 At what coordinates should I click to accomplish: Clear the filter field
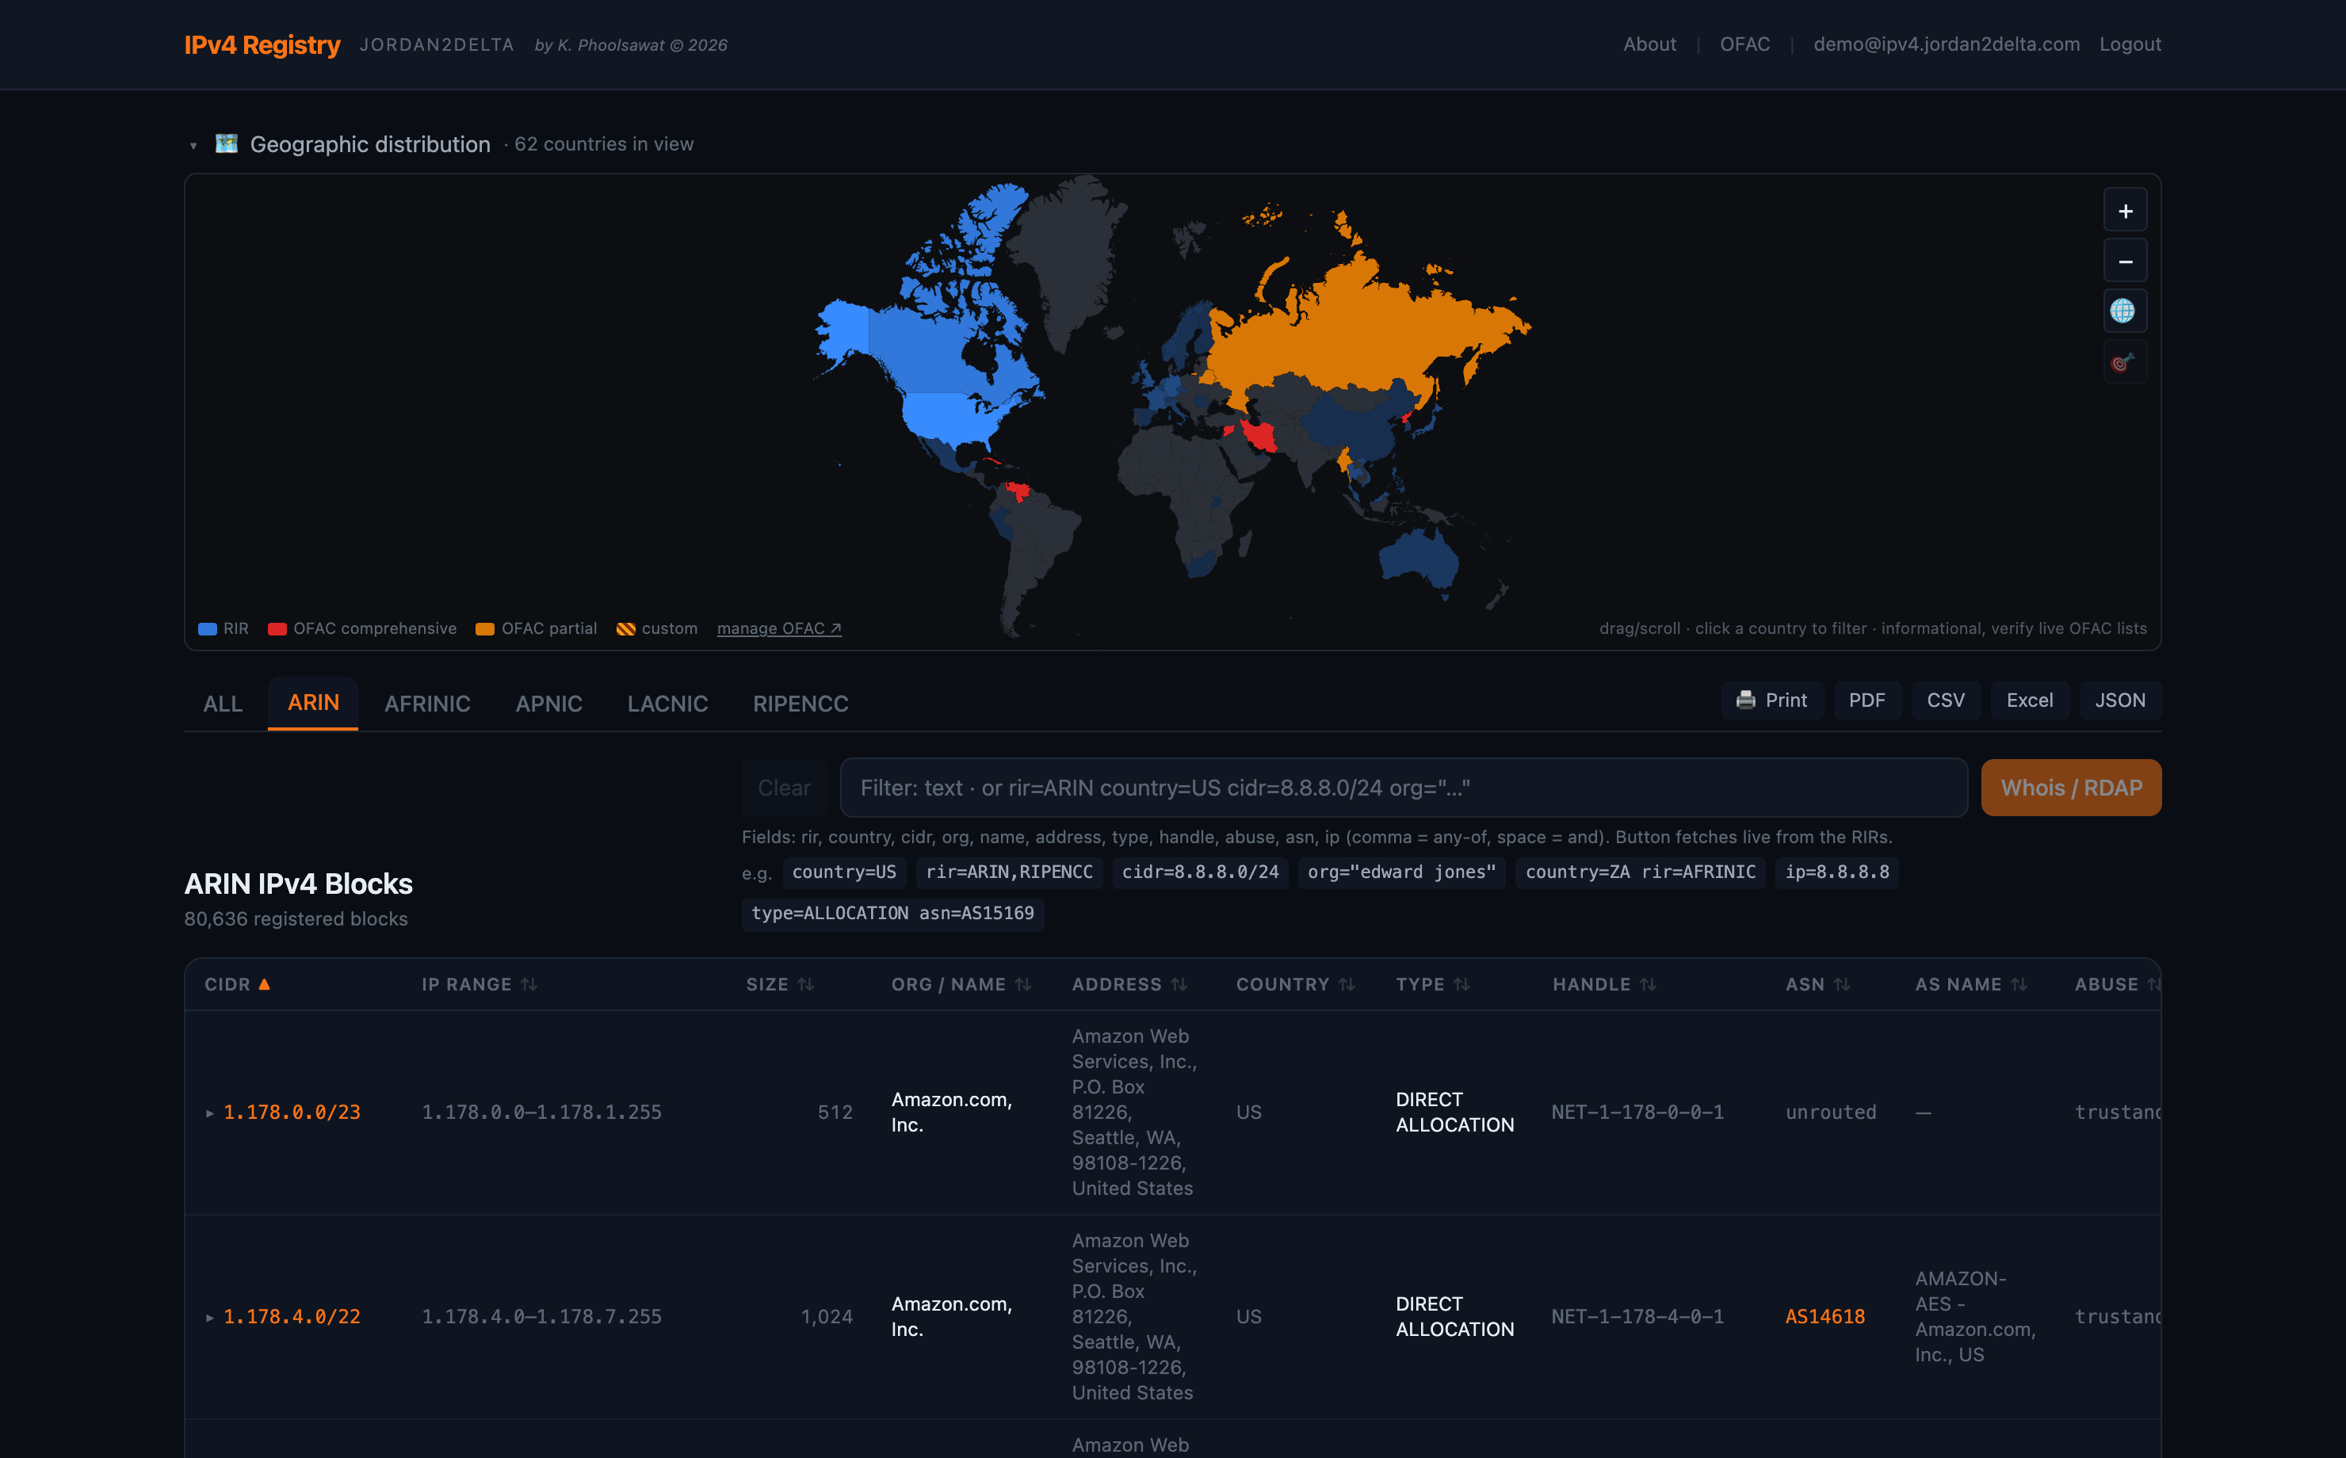tap(784, 788)
